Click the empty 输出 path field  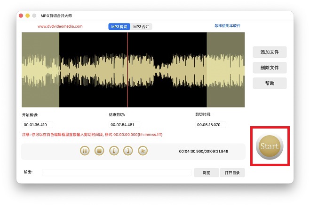point(117,173)
